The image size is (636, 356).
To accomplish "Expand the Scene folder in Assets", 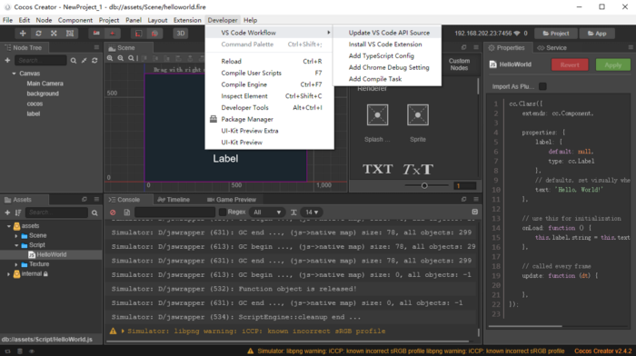I will tap(16, 235).
